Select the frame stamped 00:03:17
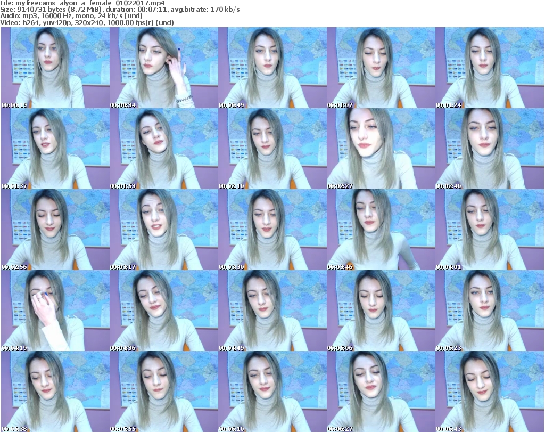Viewport: 545px width, 432px height. pos(164,230)
